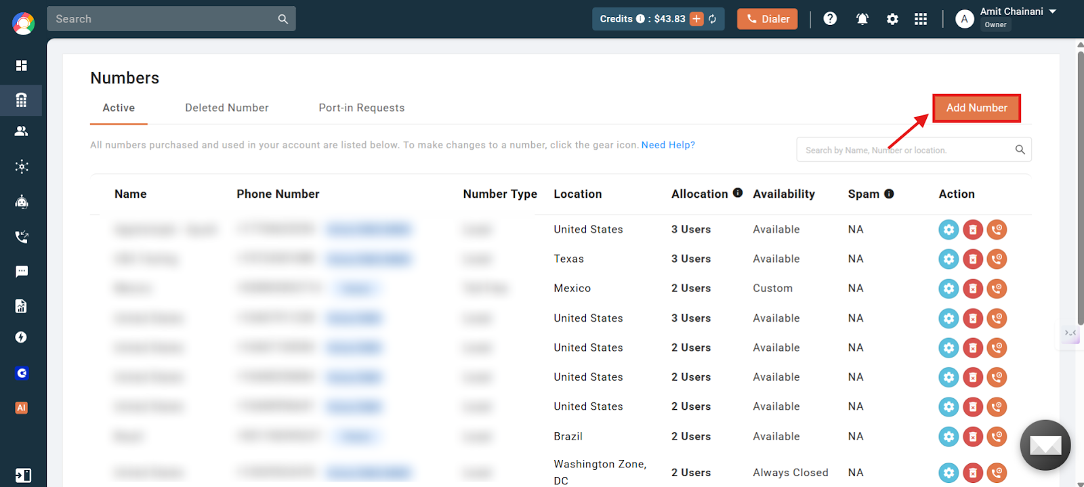Click call forwarding icon for Brazil row
The height and width of the screenshot is (487, 1084).
tap(997, 437)
